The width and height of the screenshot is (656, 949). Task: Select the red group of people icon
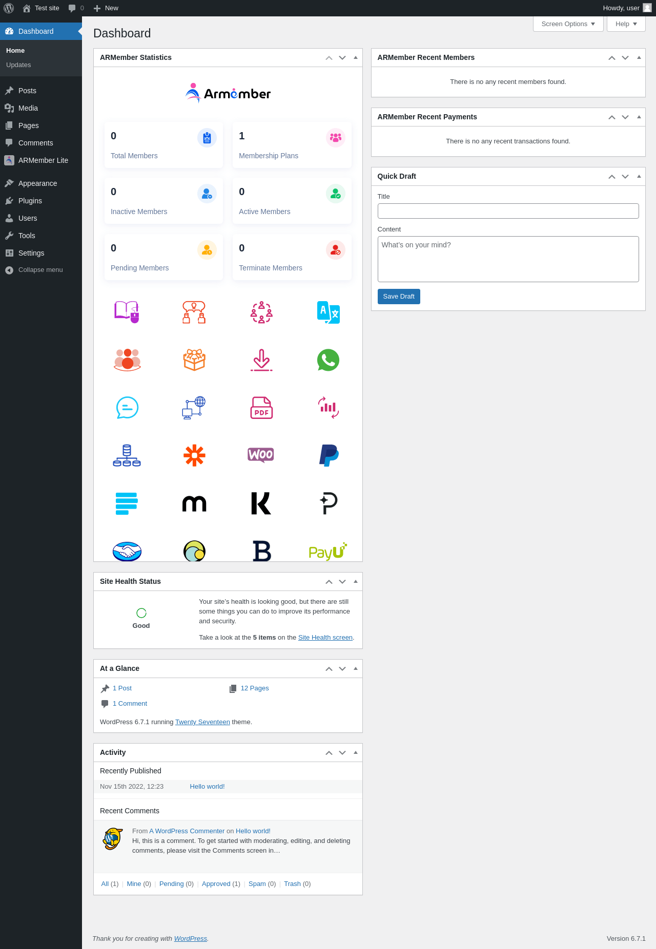pyautogui.click(x=127, y=360)
